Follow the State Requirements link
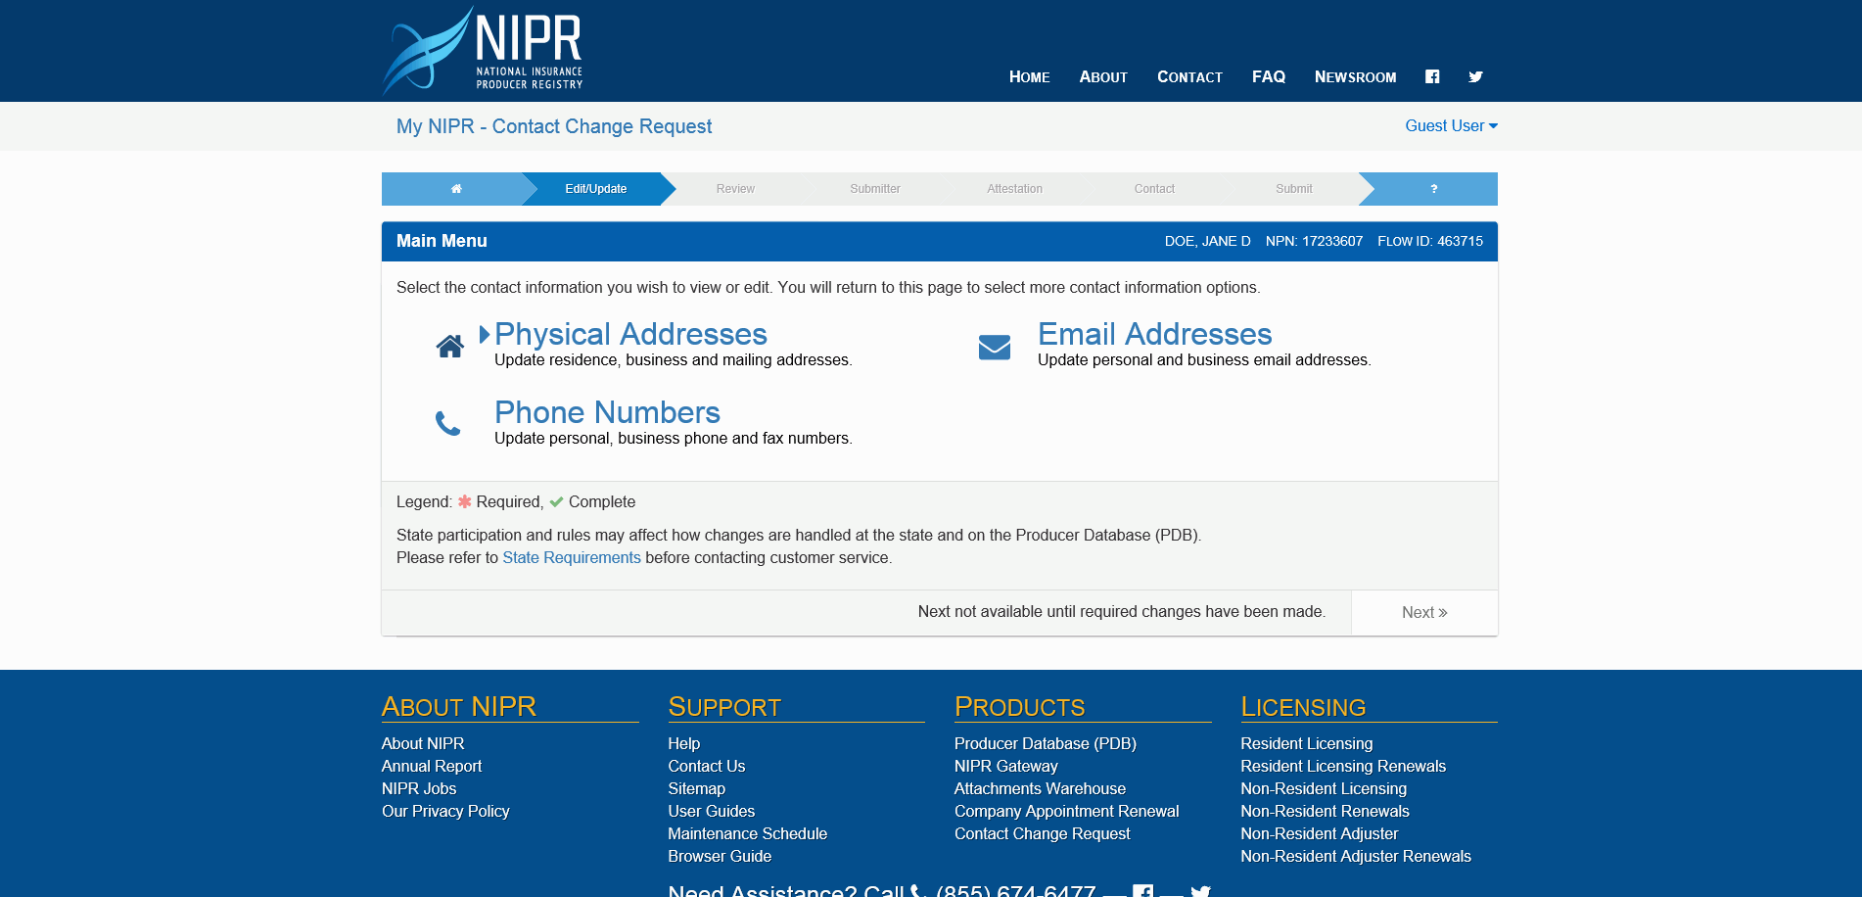 click(572, 557)
